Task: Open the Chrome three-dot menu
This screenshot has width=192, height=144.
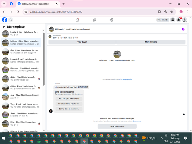Action: click(188, 12)
